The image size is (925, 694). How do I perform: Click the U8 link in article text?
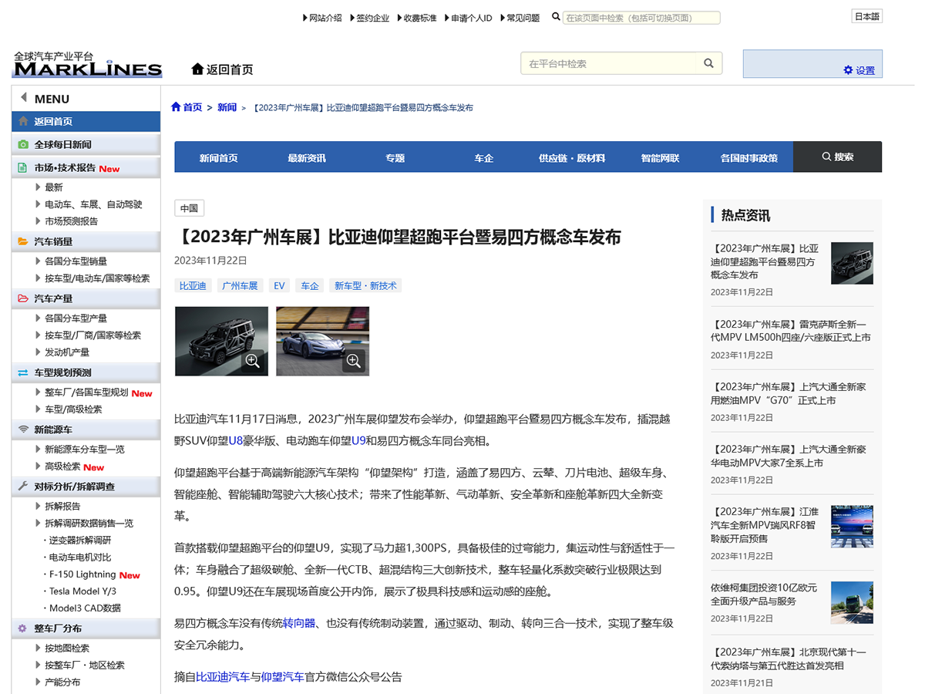point(236,441)
